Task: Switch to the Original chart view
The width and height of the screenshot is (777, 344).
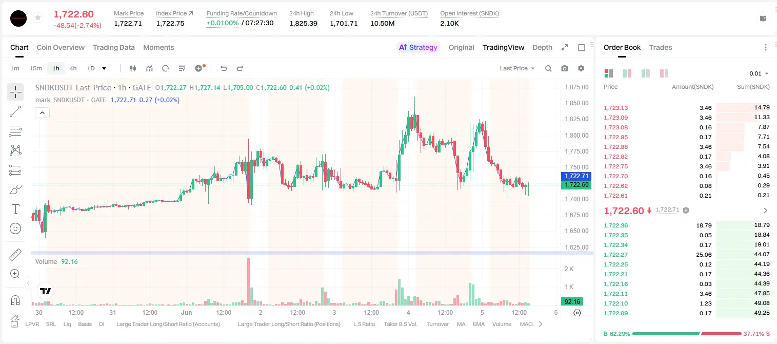Action: [462, 47]
